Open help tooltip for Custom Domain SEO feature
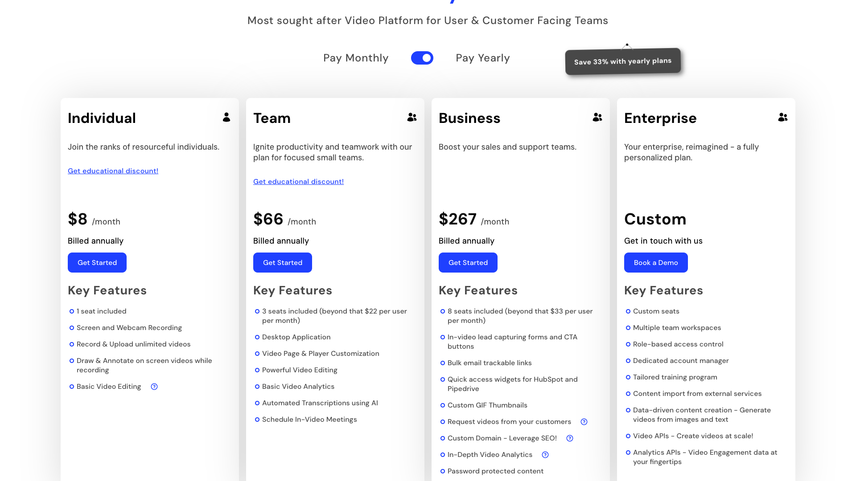This screenshot has height=481, width=856. (569, 438)
